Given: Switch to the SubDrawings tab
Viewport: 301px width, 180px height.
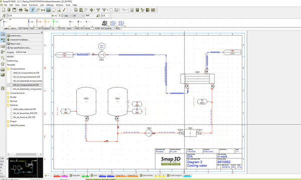Looking at the screenshot, I should [21, 52].
